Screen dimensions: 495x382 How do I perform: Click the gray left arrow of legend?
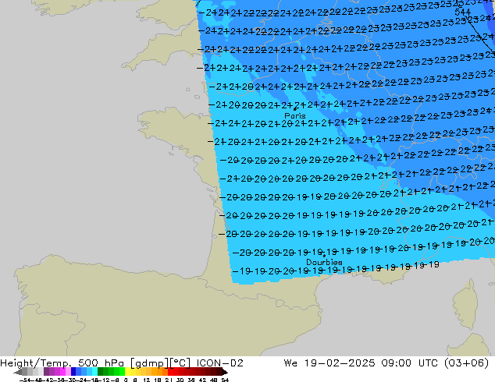coord(17,372)
